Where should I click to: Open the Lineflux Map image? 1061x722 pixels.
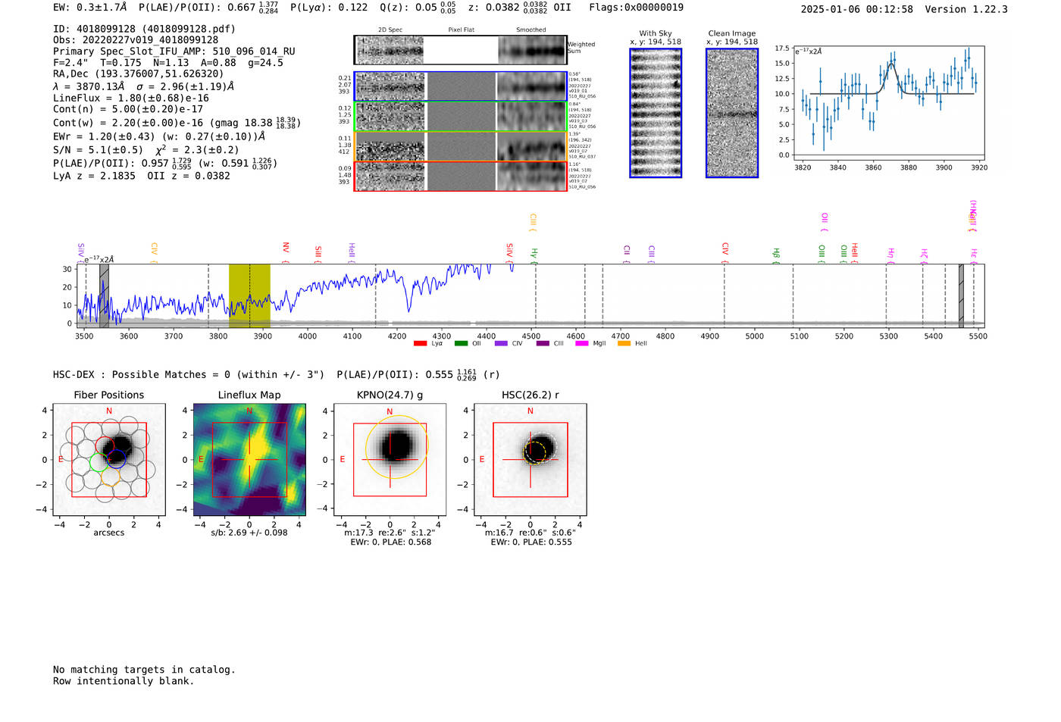tap(249, 459)
